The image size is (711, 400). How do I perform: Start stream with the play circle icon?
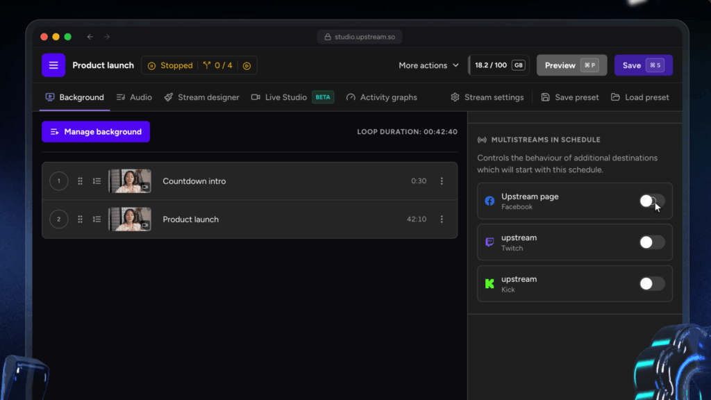click(x=246, y=66)
